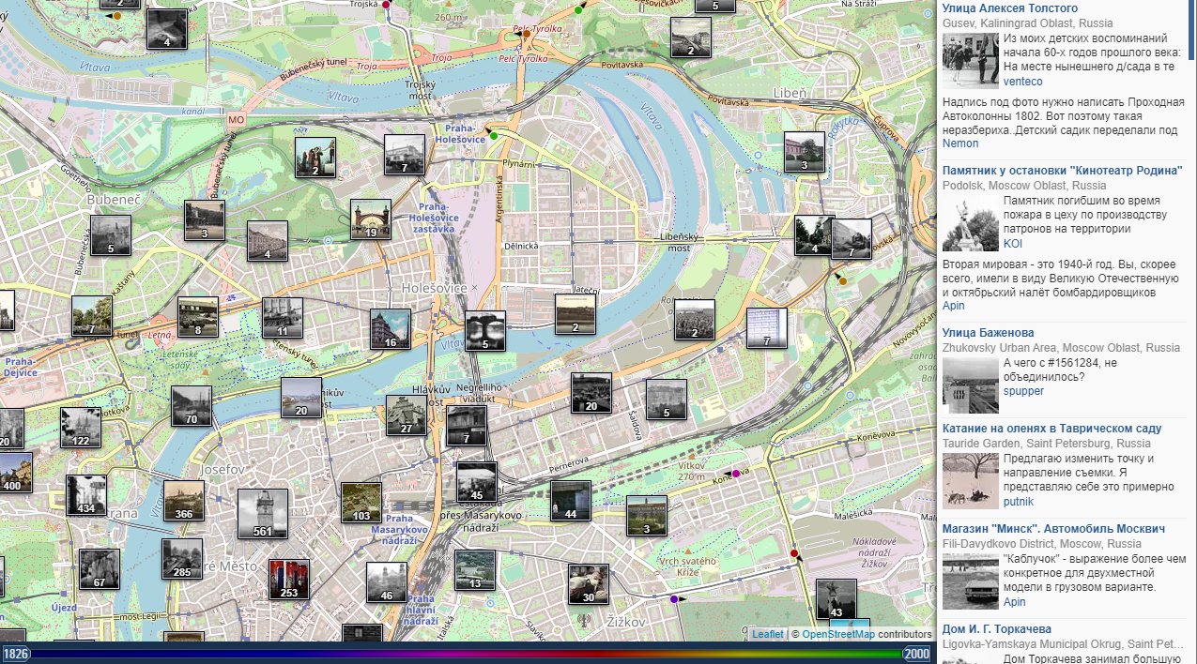
Task: Click the comment starting 'Предлагаю изменить точку'
Action: tap(1090, 473)
